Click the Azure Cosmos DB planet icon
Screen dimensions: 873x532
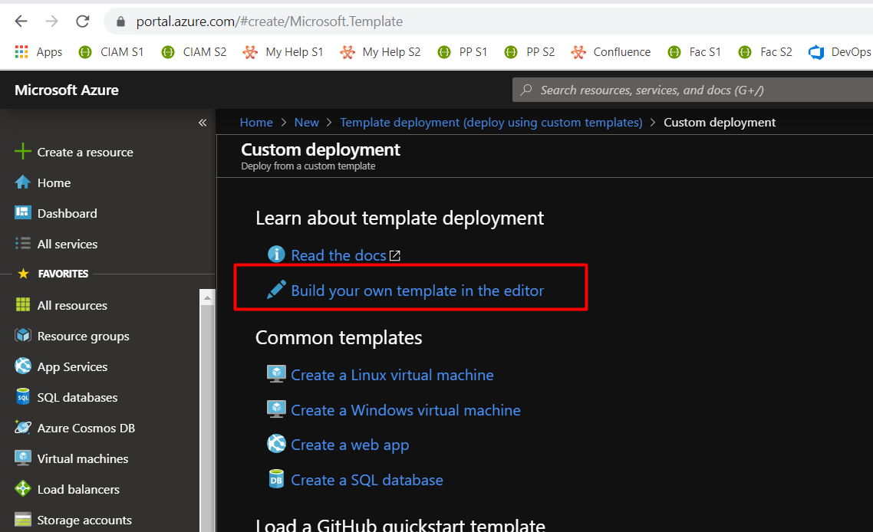(x=23, y=427)
